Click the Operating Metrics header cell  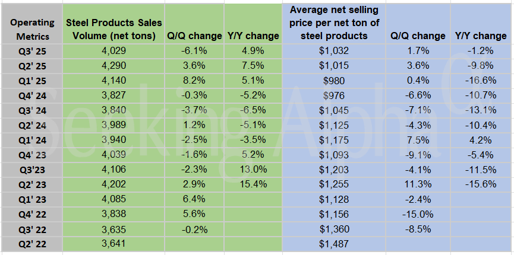pyautogui.click(x=30, y=28)
